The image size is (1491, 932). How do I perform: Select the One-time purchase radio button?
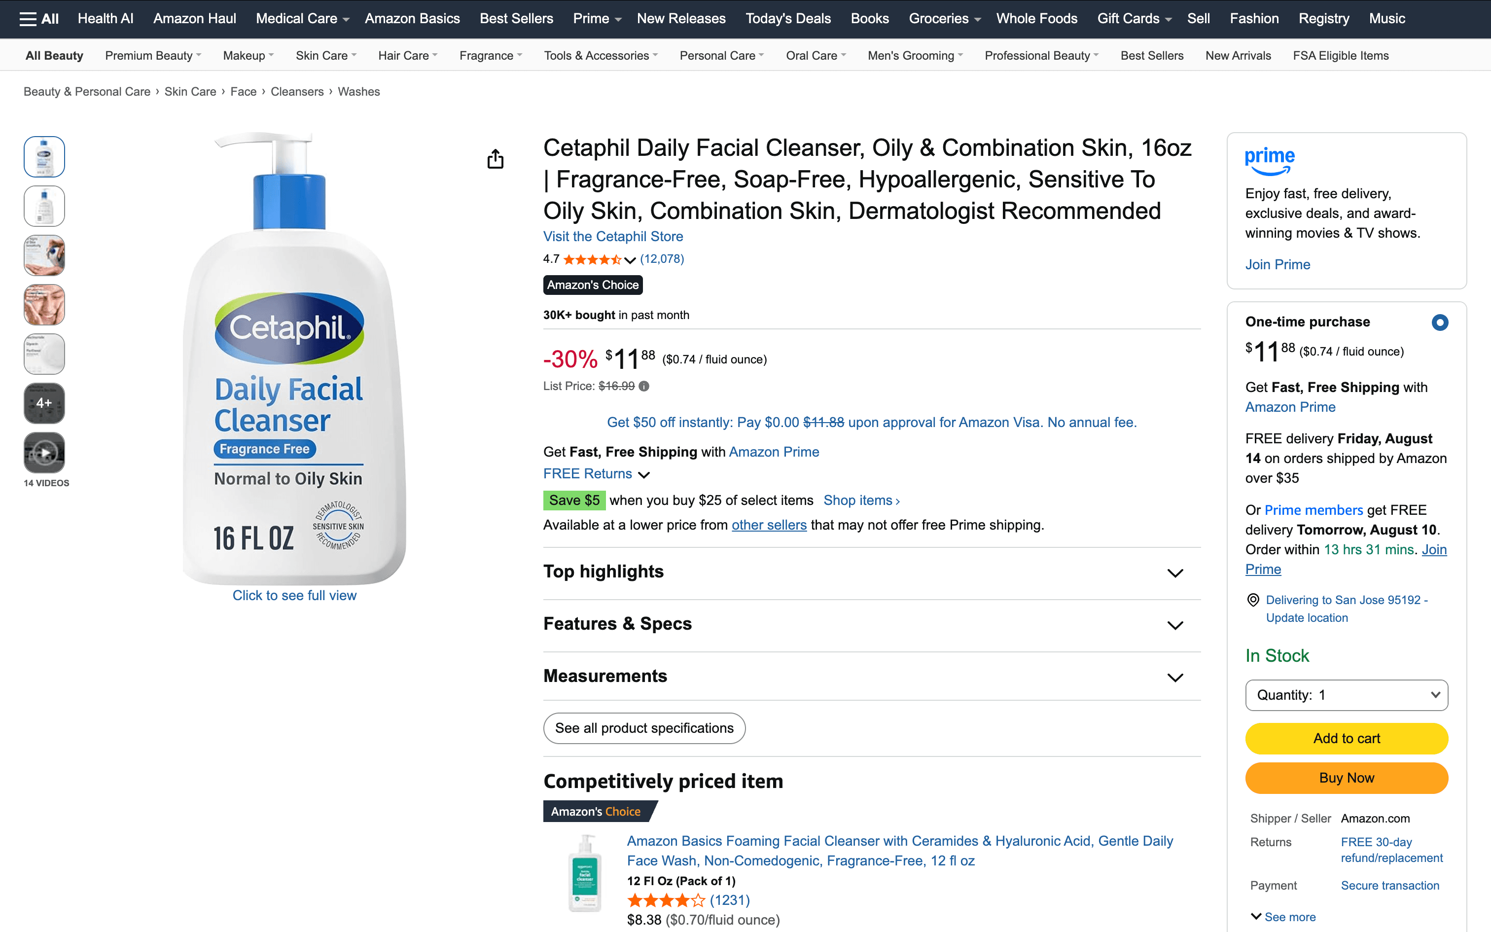point(1439,323)
